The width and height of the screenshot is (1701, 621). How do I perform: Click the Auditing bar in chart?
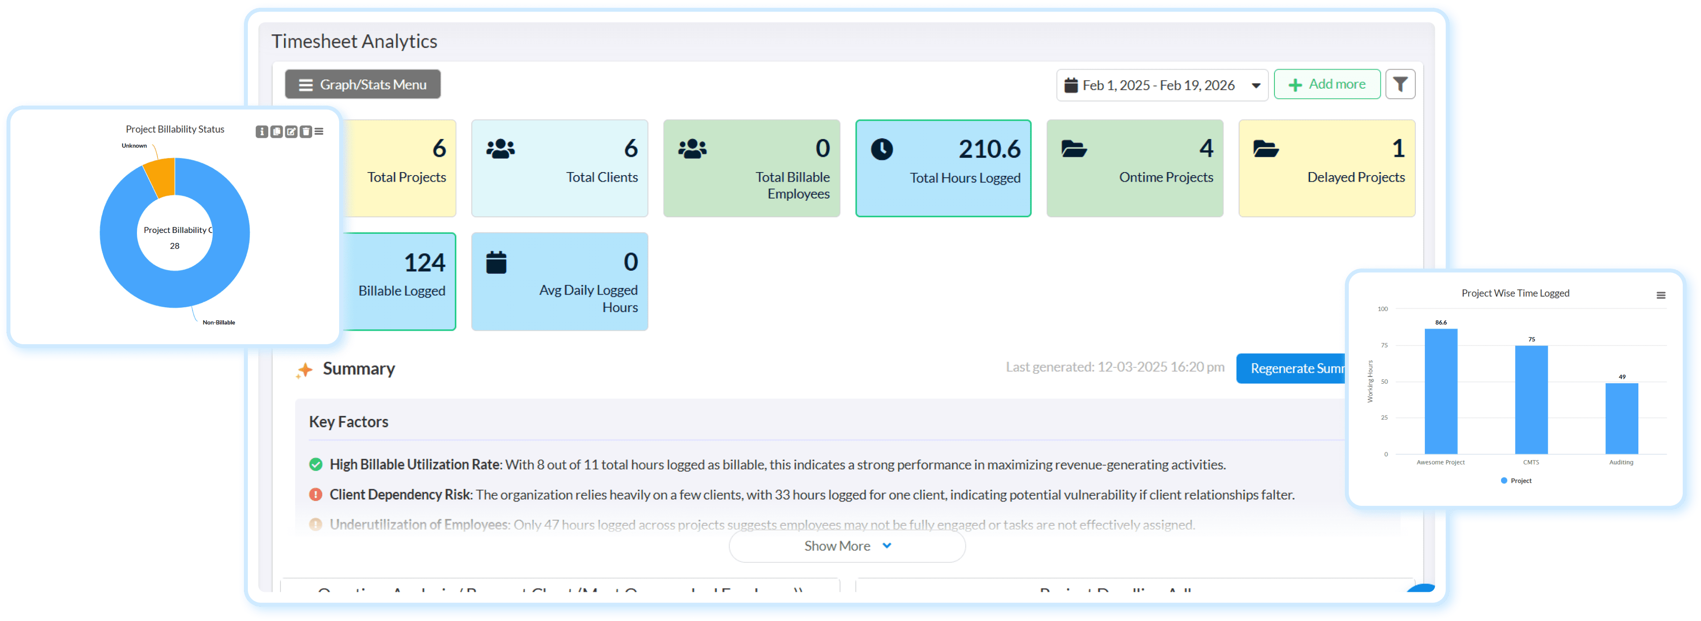tap(1621, 418)
